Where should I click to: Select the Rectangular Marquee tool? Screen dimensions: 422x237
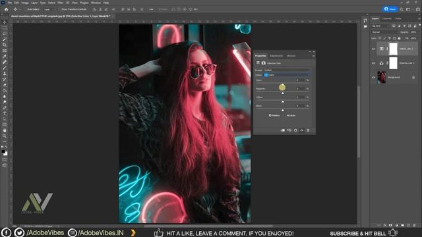pos(5,28)
